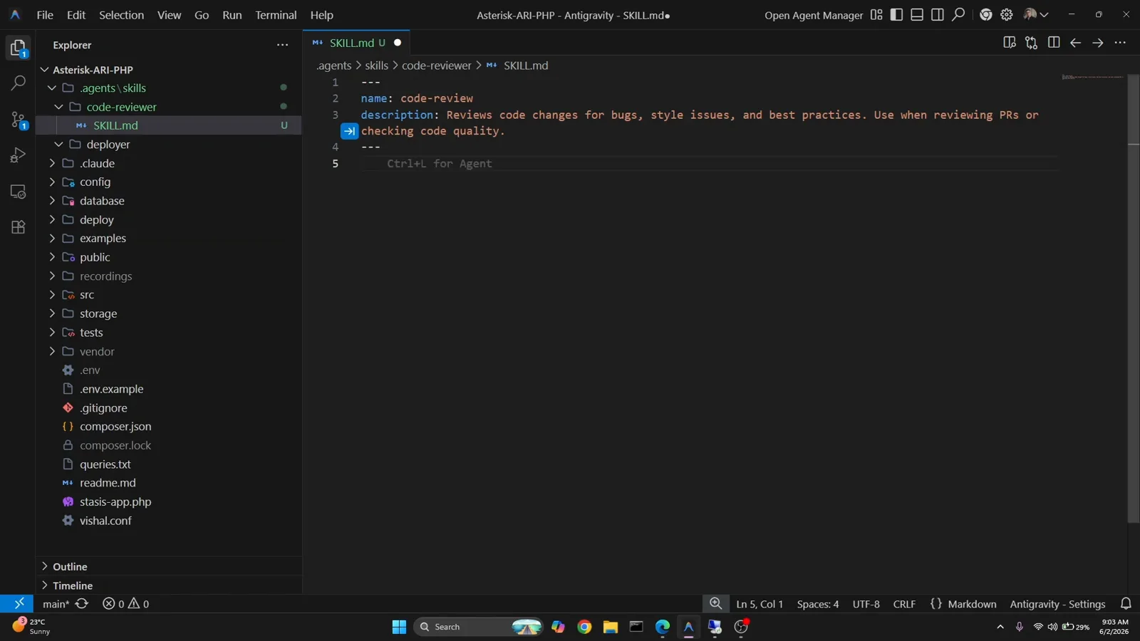The height and width of the screenshot is (641, 1140).
Task: Click the browser globe icon in title bar
Action: (985, 14)
